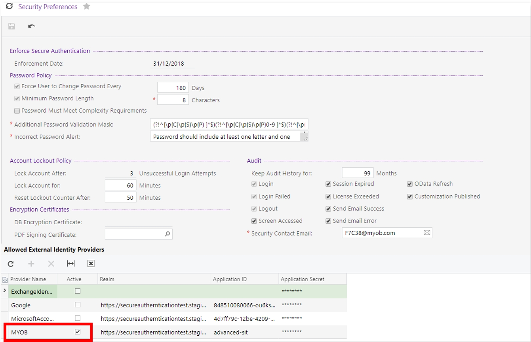
Task: Enable Password Must Meet Complexity Requirements
Action: [x=16, y=111]
